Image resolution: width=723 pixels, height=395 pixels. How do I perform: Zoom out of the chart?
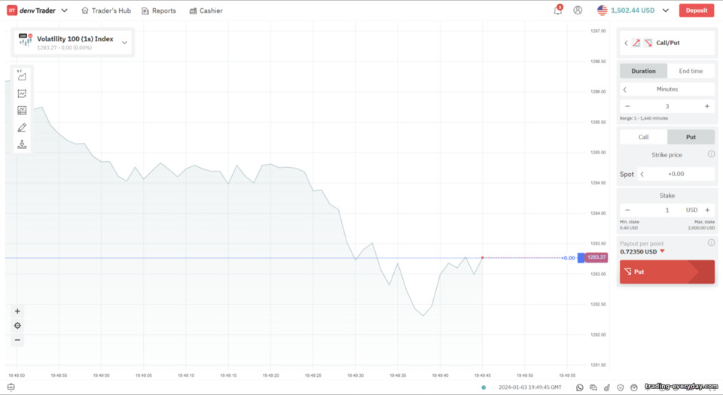click(17, 340)
